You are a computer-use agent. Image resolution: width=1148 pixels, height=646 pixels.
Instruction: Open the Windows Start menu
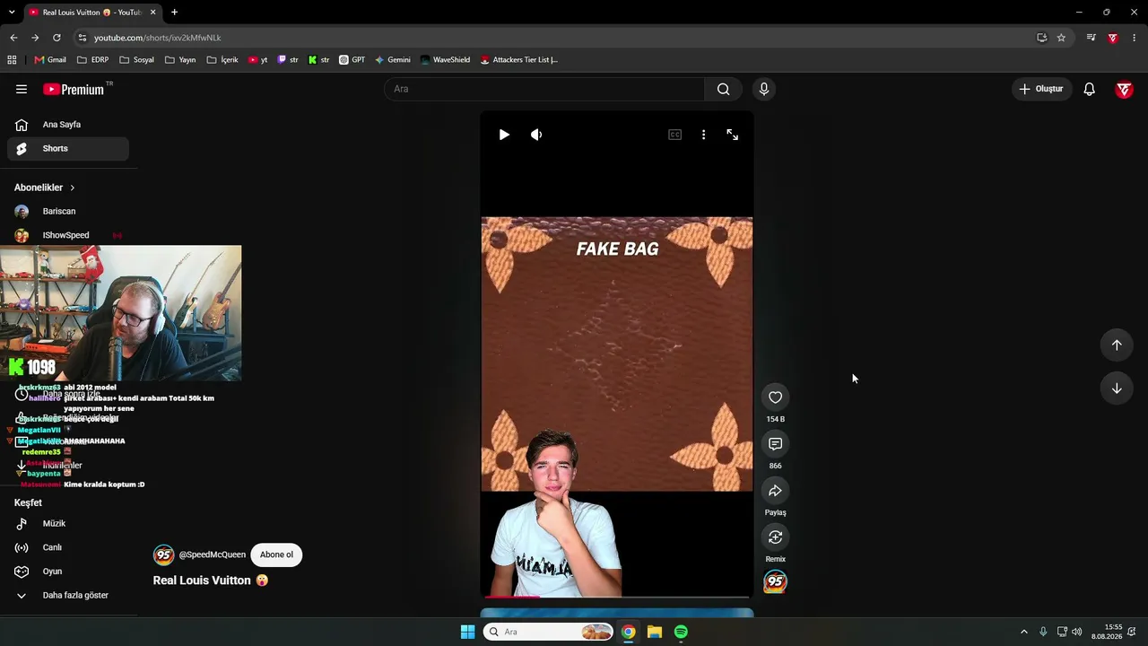pos(467,632)
